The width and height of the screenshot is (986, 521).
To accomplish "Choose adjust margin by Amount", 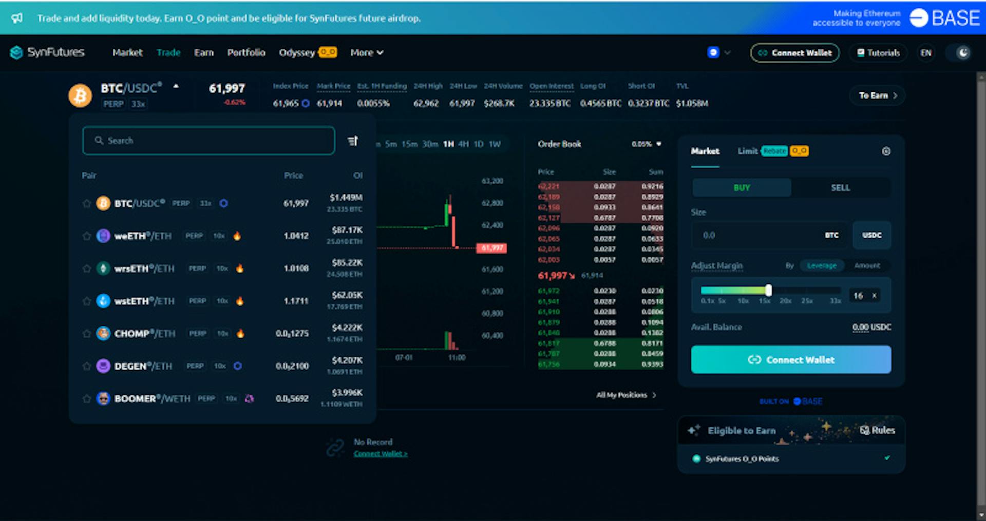I will click(867, 265).
